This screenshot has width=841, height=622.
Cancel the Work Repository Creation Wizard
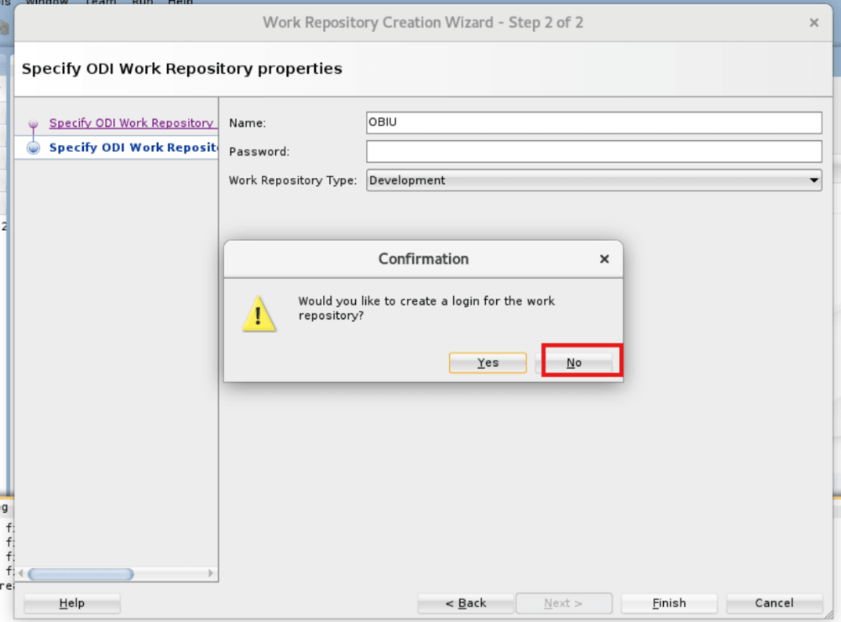(774, 603)
